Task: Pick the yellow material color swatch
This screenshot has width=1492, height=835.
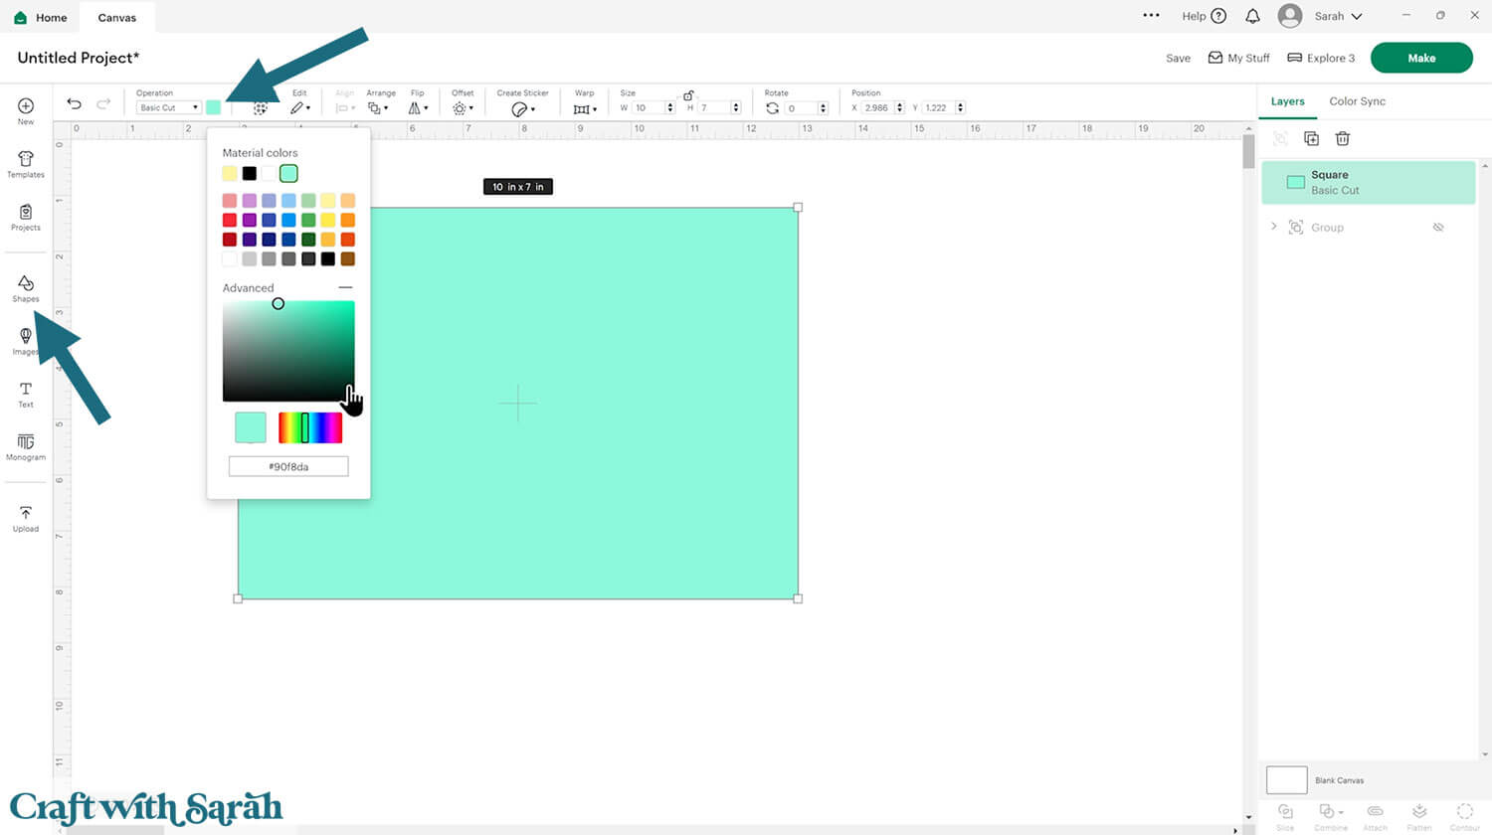Action: (x=230, y=173)
